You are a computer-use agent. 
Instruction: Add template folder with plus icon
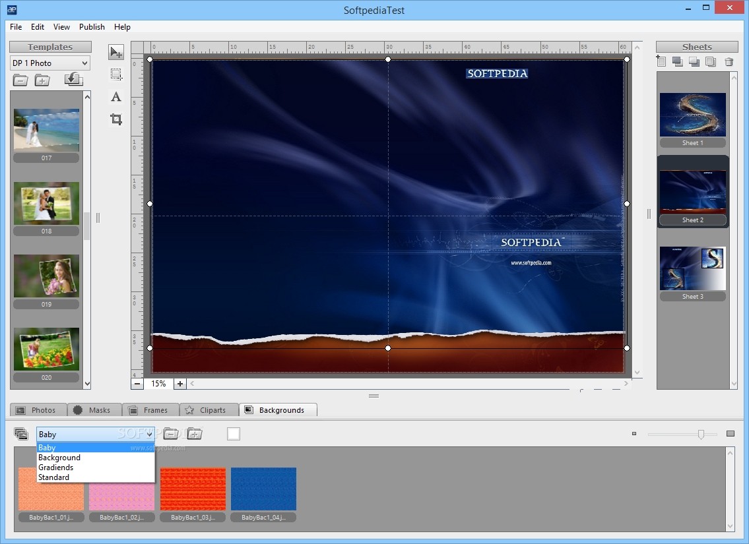pos(42,80)
